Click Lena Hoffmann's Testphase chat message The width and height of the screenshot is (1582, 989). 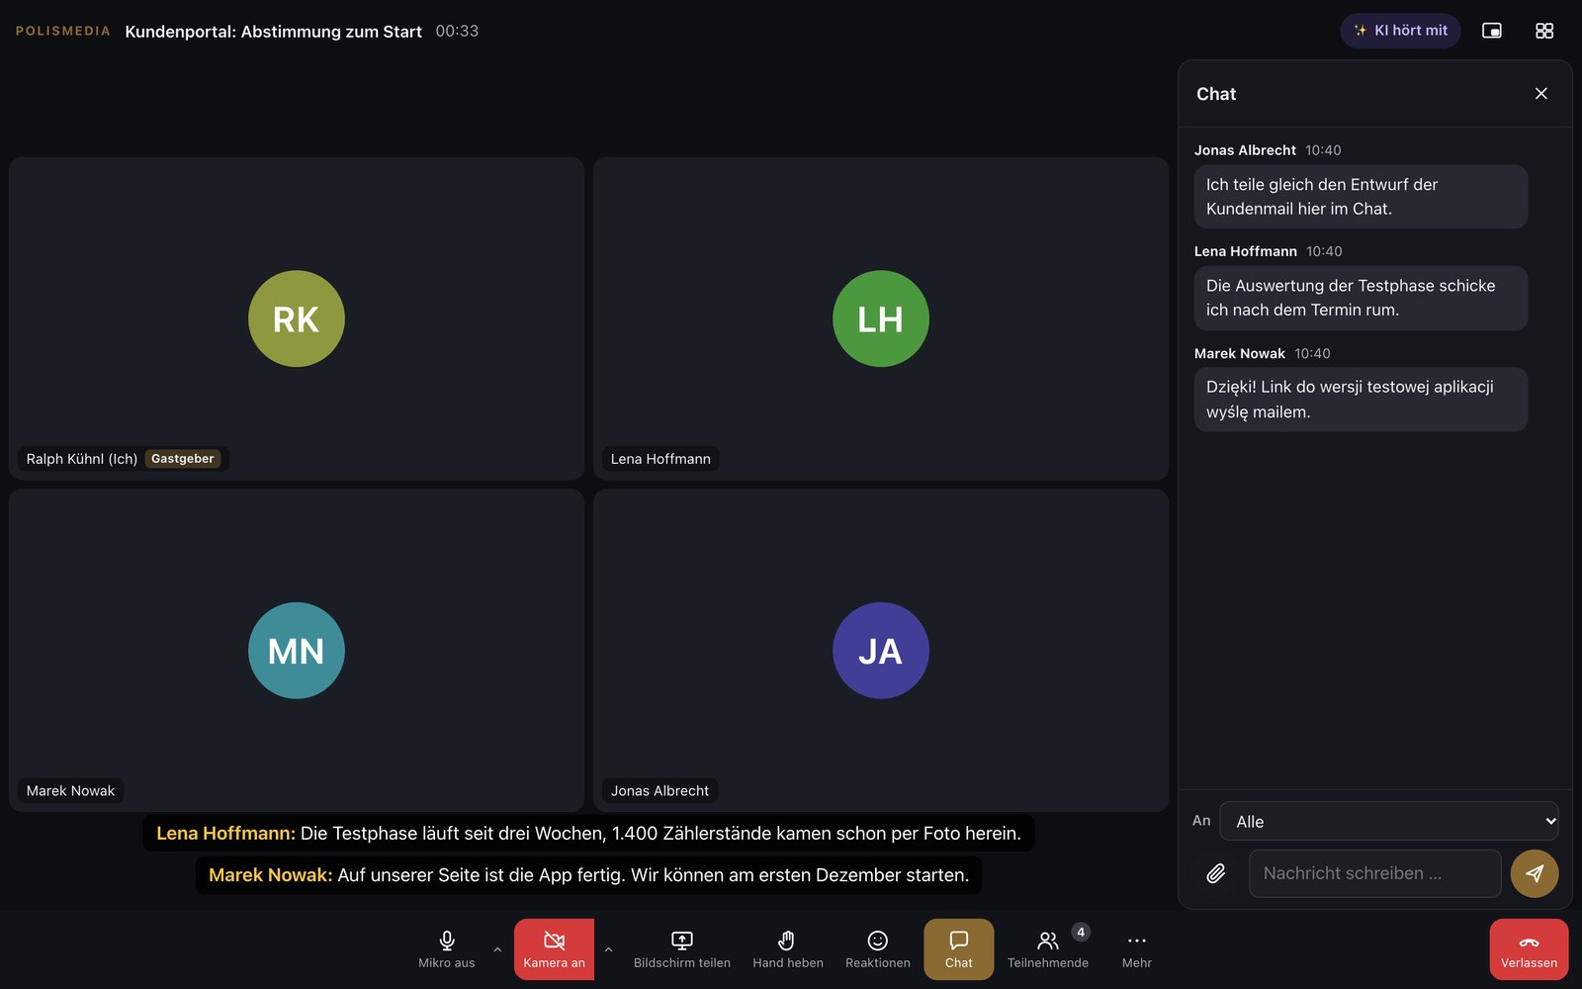tap(1361, 298)
